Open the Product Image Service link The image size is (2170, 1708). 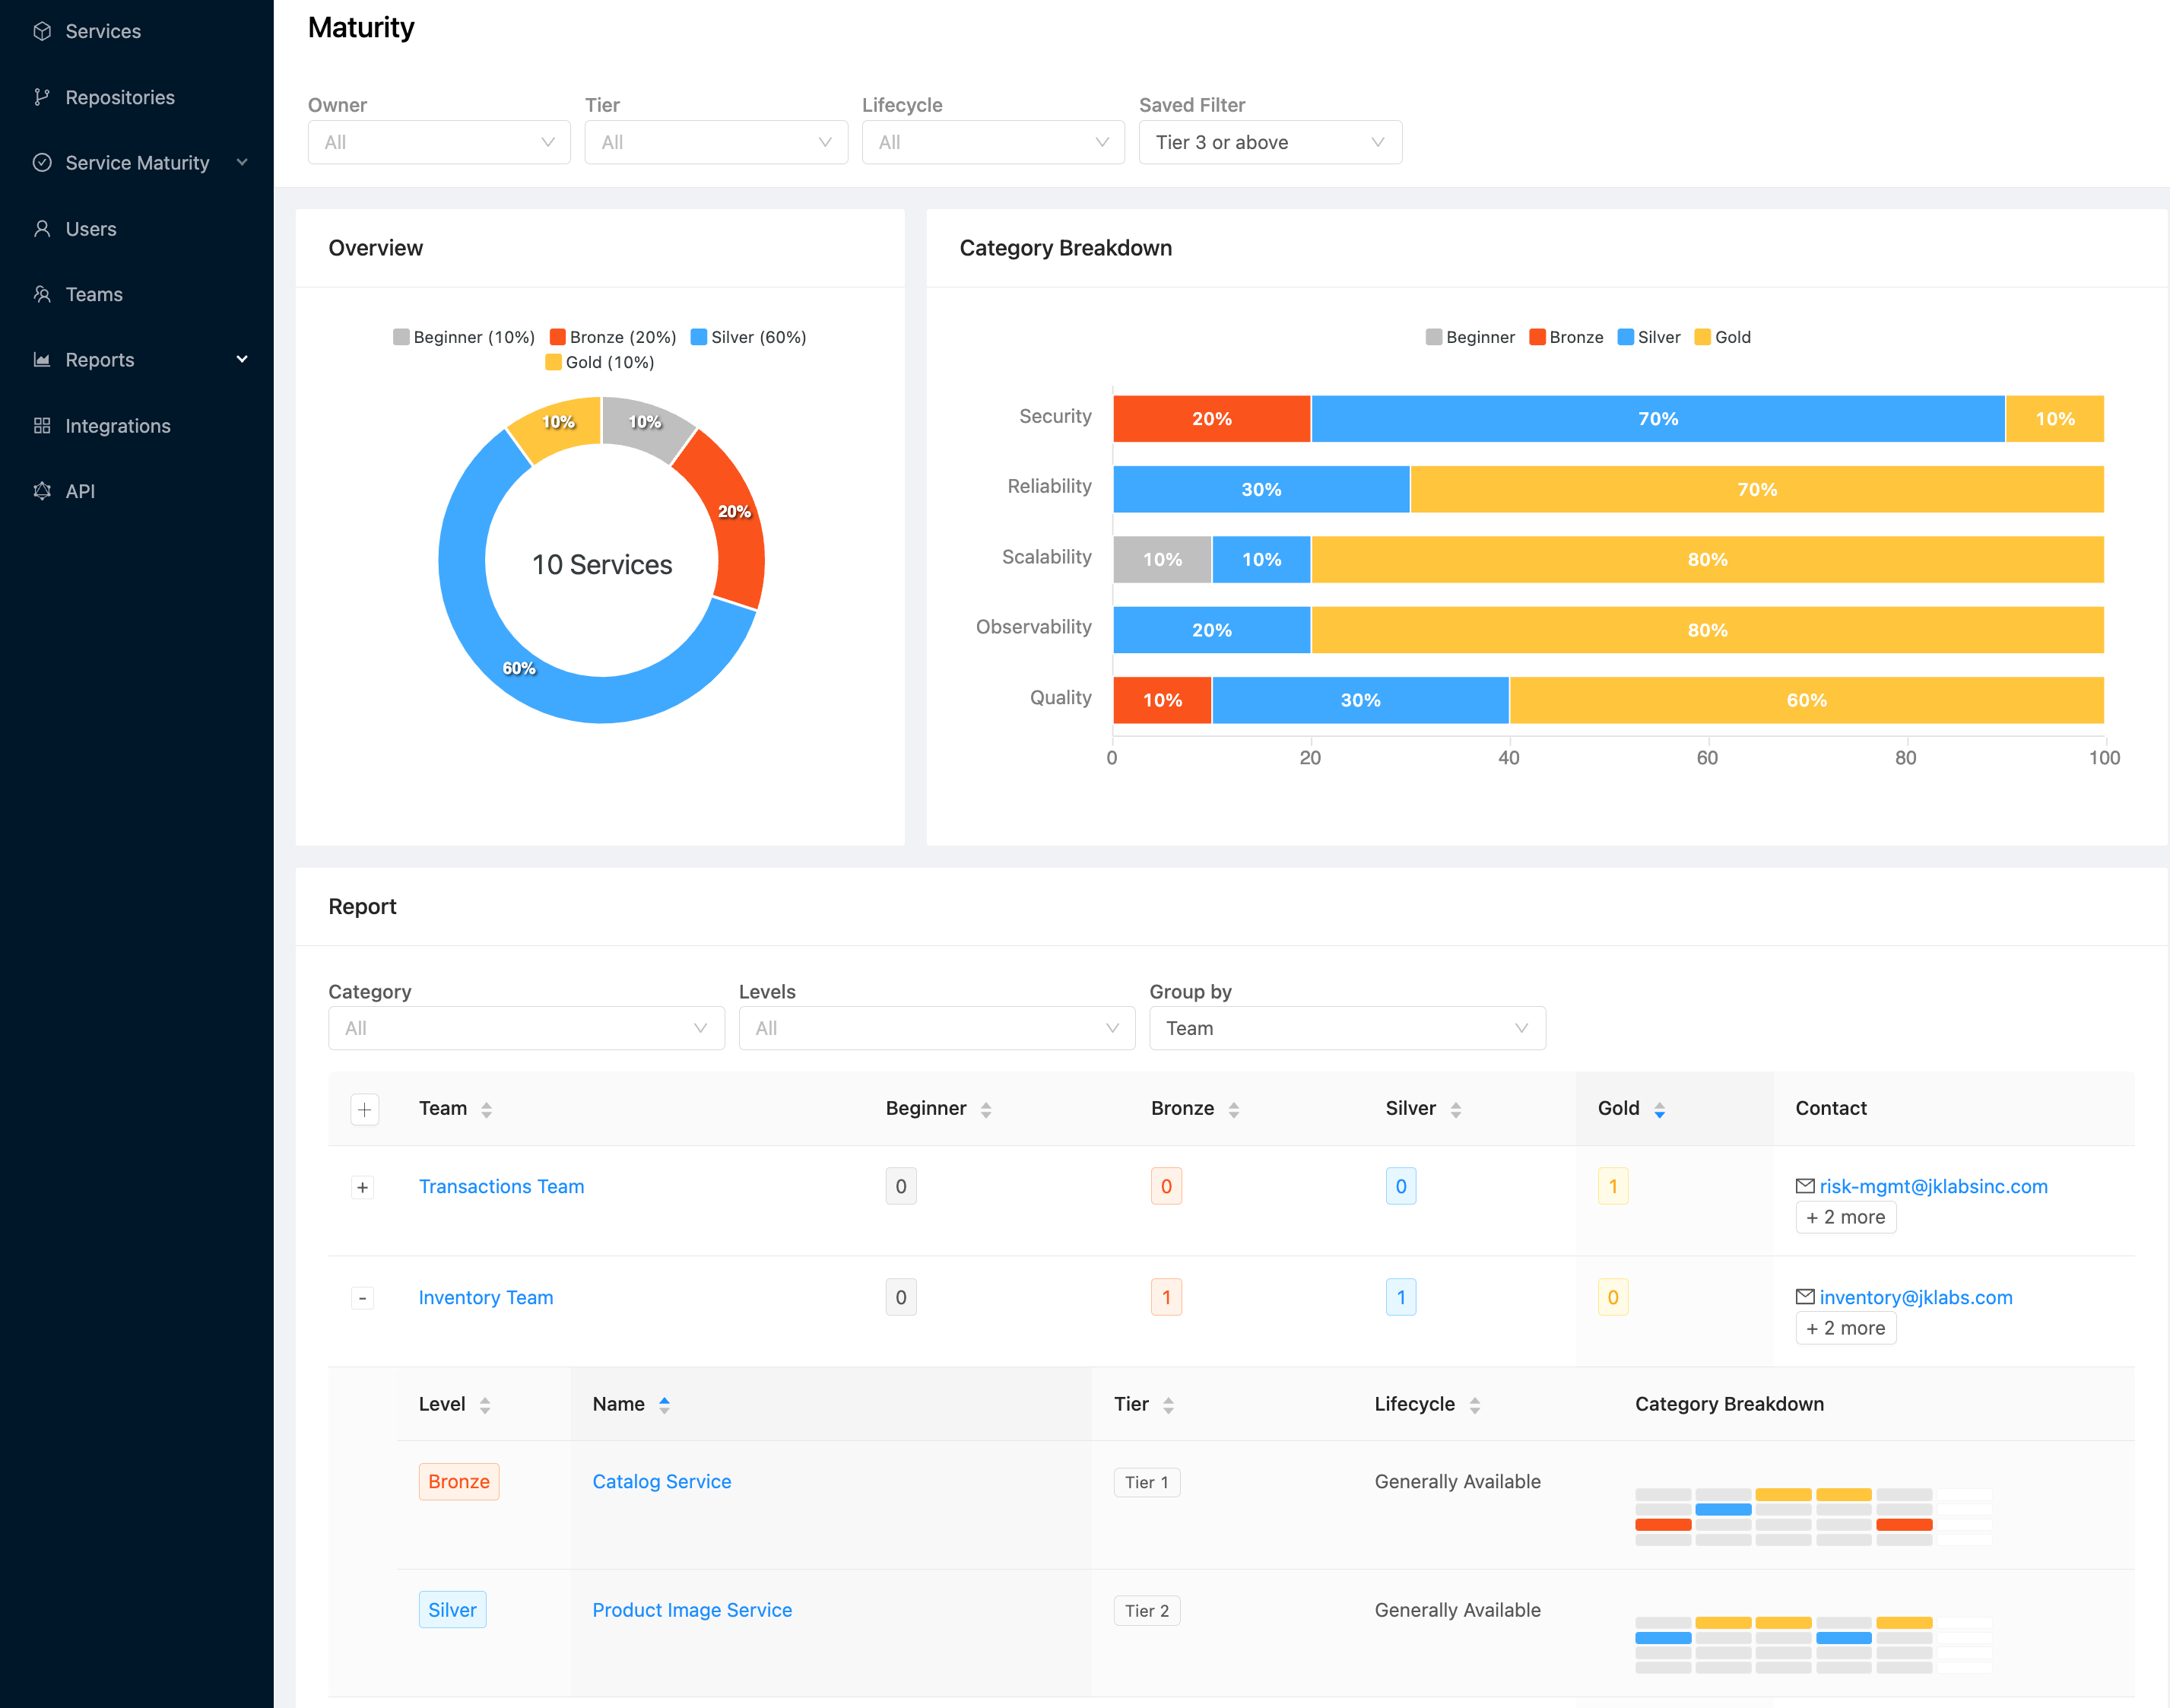692,1609
